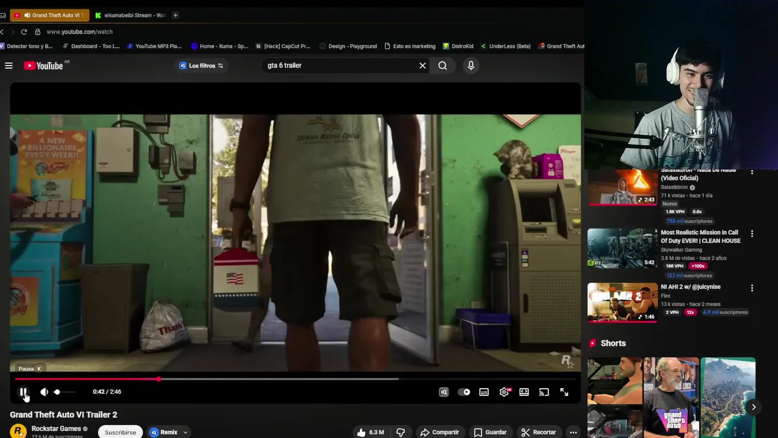The height and width of the screenshot is (438, 778).
Task: Open NI AHI 2 w/ @juicynise video title
Action: coord(690,287)
